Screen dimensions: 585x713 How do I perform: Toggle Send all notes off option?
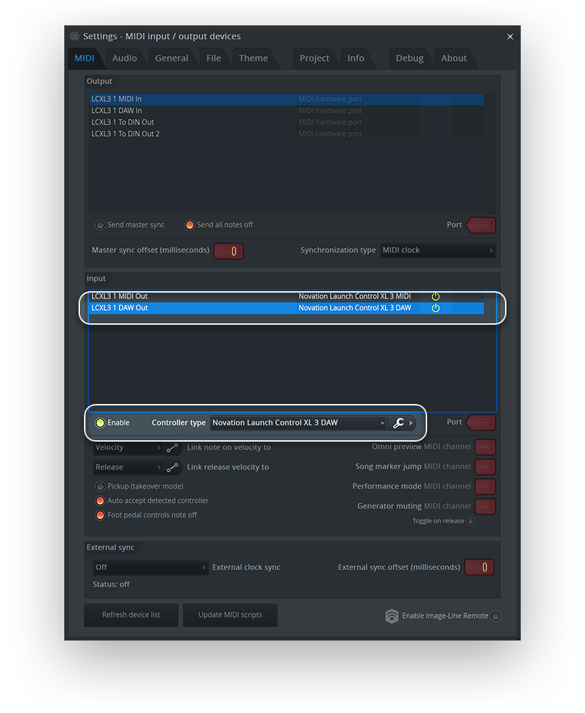189,225
